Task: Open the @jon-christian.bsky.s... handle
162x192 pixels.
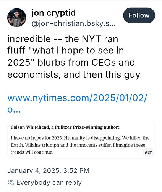Action: tap(74, 23)
